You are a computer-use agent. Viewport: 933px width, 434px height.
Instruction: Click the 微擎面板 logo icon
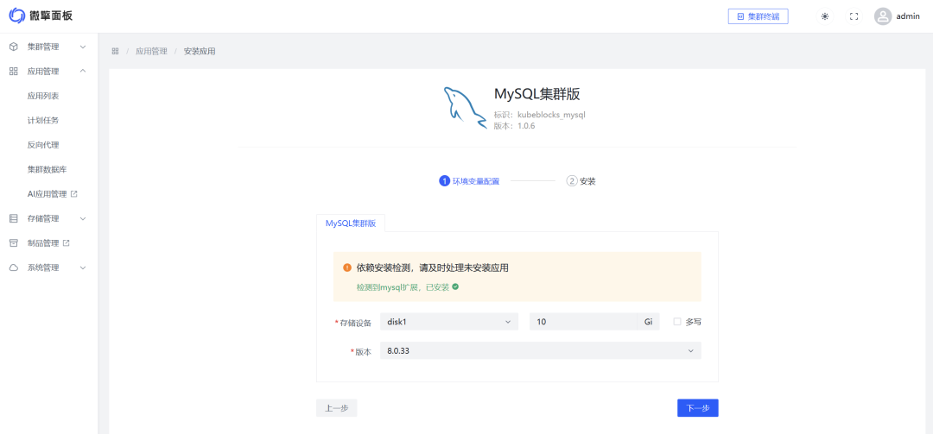[17, 16]
